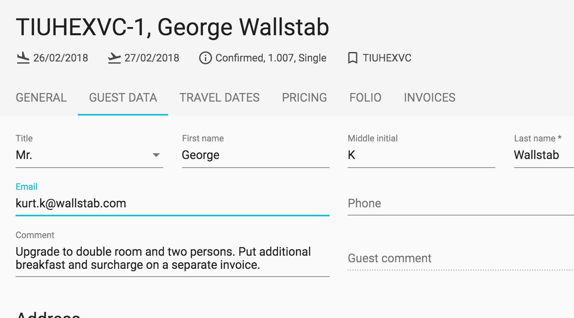View the Invoices tab

pos(430,98)
